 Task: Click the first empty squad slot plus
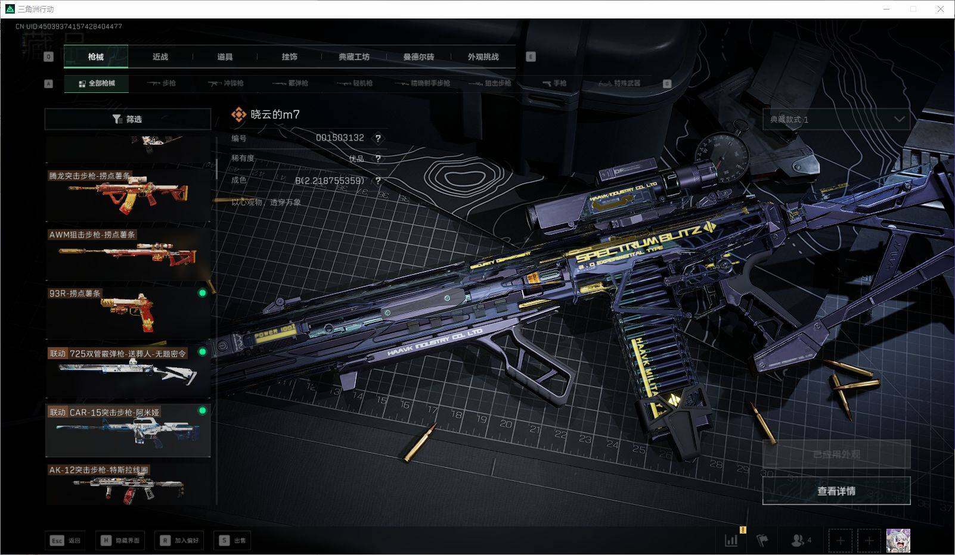[x=840, y=541]
